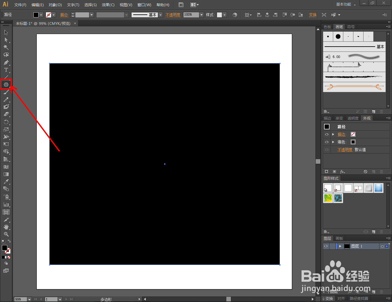Open 基本功能 workspace switcher

346,4
